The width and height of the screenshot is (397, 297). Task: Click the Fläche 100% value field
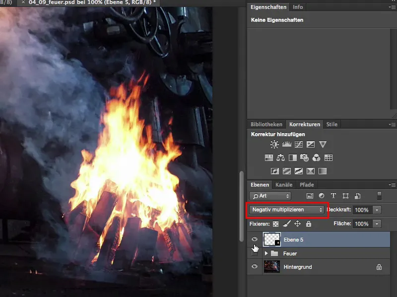(x=362, y=224)
